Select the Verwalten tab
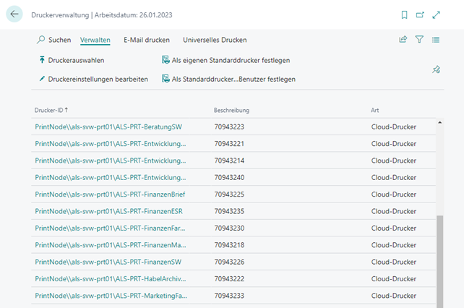Image resolution: width=464 pixels, height=308 pixels. pos(95,40)
